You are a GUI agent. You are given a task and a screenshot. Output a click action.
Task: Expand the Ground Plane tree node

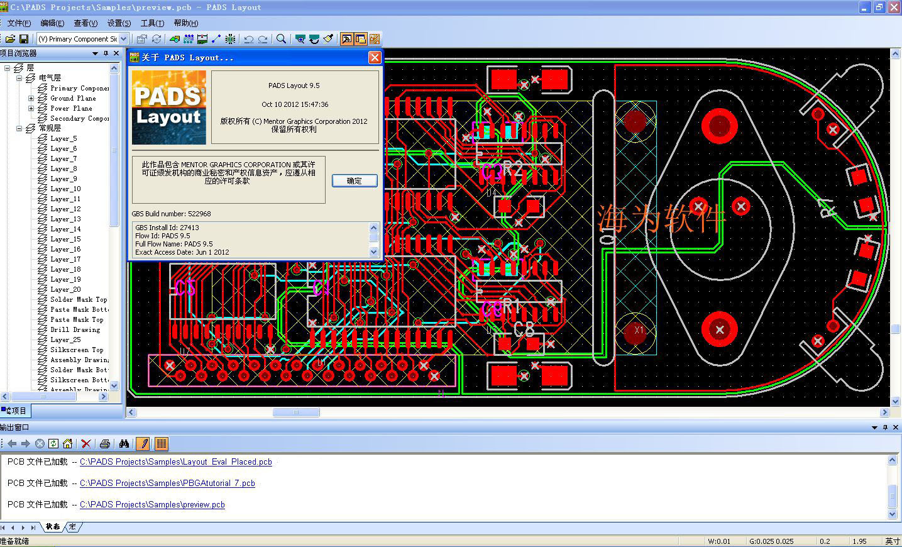tap(31, 98)
